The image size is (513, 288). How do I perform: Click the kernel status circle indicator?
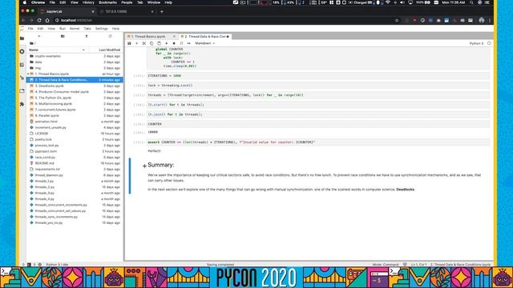[489, 43]
